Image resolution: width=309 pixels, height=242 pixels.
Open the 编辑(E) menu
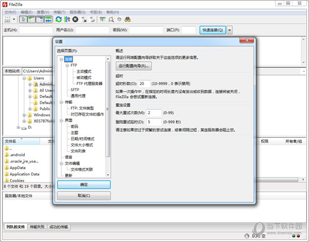pyautogui.click(x=26, y=12)
